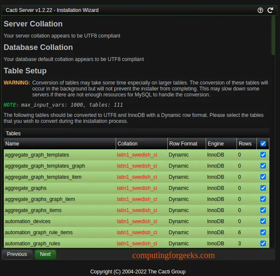Click the wizard's vertical scrollbar
The width and height of the screenshot is (280, 276).
coord(273,35)
